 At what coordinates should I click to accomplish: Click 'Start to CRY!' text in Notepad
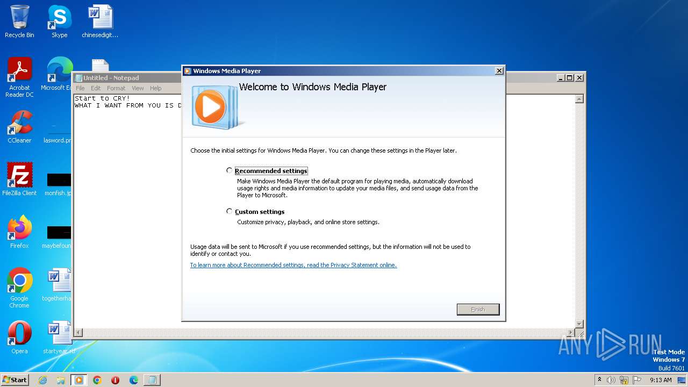point(102,98)
